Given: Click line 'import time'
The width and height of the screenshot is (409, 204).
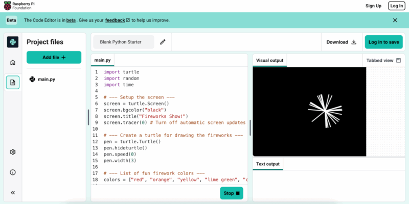Looking at the screenshot, I should (119, 85).
